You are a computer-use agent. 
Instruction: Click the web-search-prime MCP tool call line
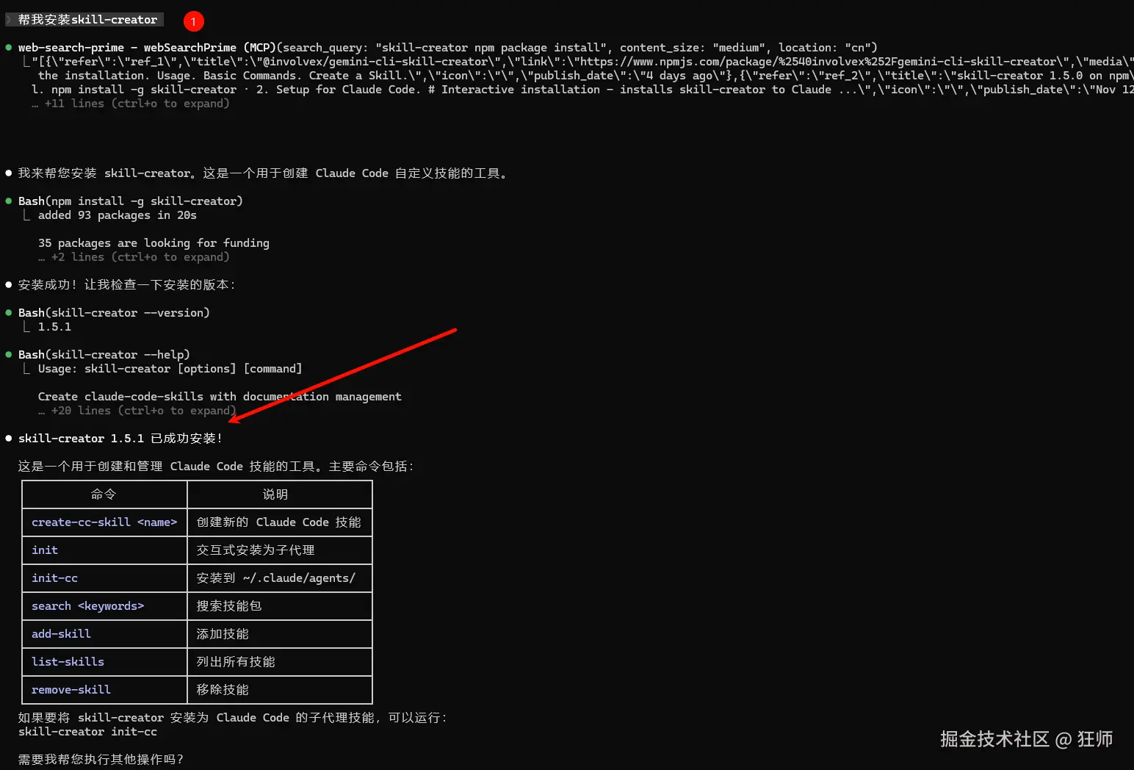click(x=447, y=48)
